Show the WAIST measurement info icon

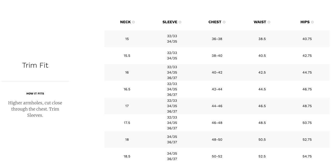[269, 22]
